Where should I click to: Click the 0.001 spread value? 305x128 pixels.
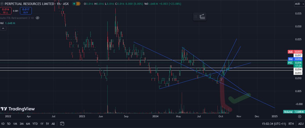pyautogui.click(x=16, y=11)
